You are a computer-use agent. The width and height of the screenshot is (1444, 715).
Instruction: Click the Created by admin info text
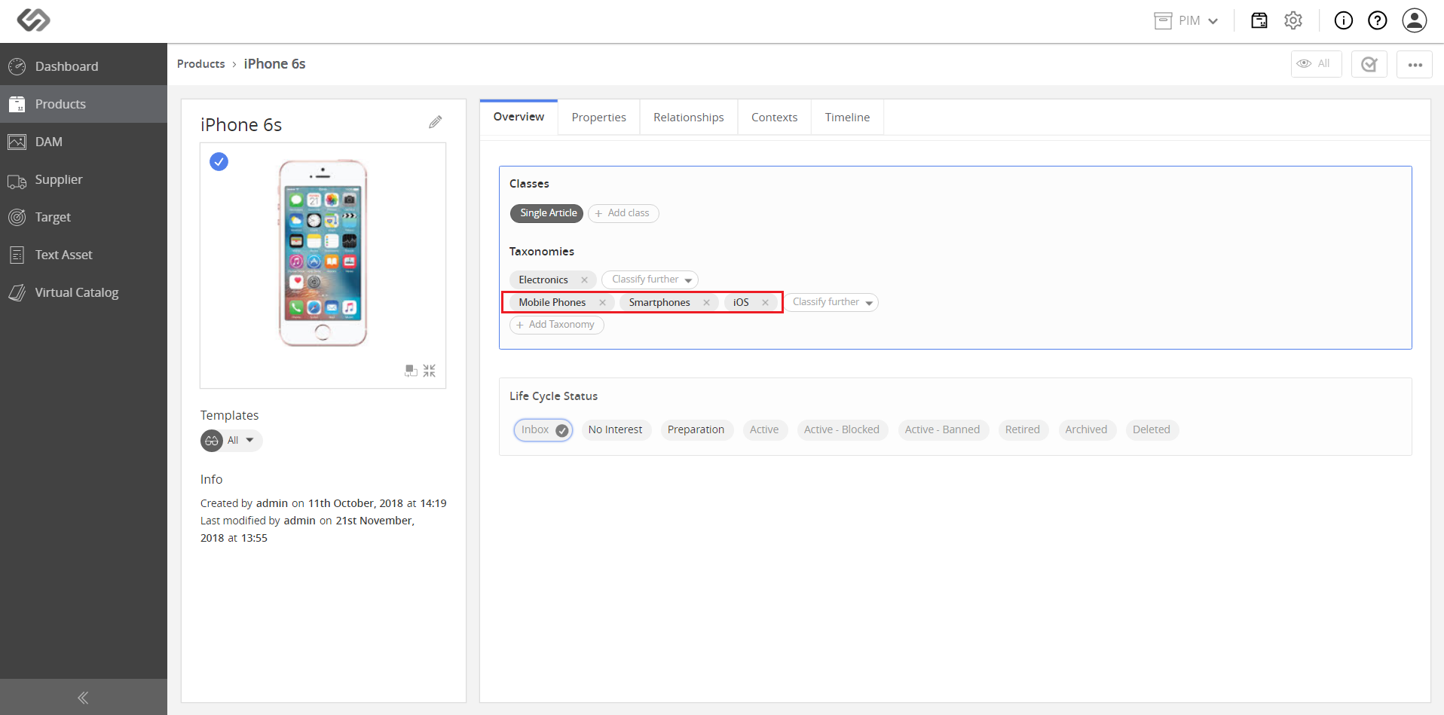323,503
